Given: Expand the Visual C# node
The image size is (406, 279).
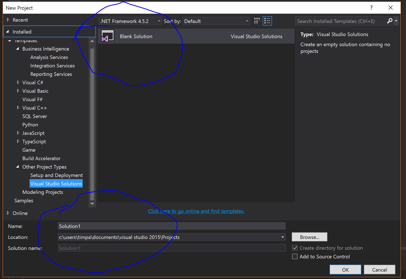Looking at the screenshot, I should pos(18,82).
